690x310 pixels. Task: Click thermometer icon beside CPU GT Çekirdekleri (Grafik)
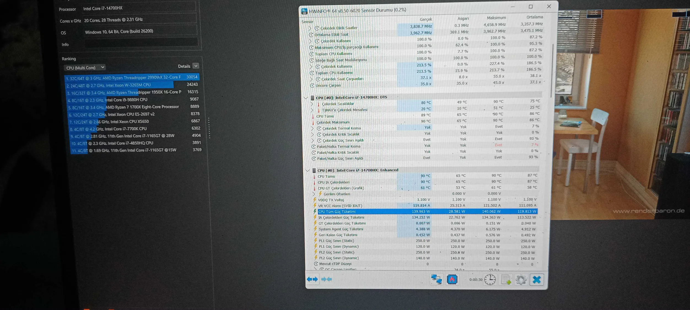click(314, 188)
